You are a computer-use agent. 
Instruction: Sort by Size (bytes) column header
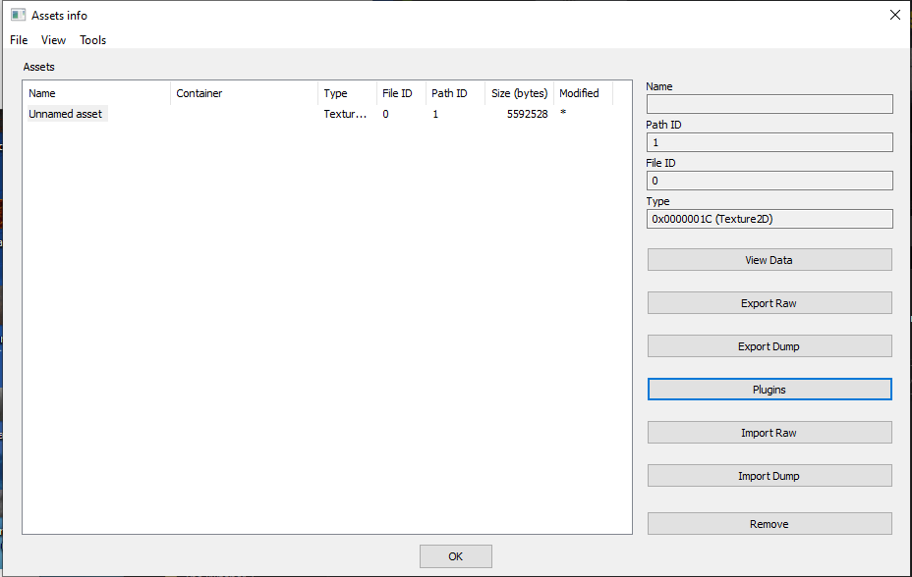520,93
